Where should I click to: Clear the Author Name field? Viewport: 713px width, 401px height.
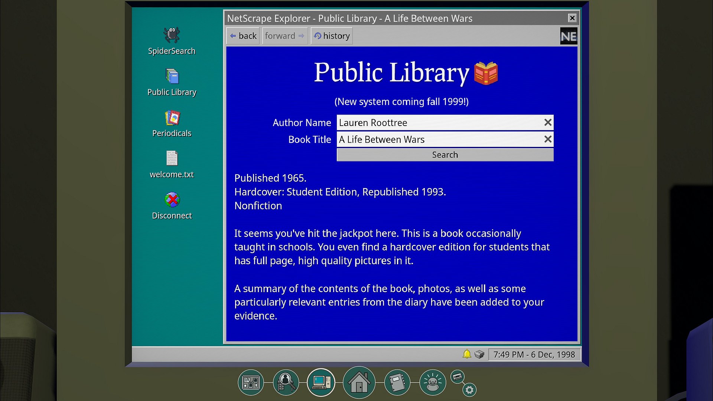(x=547, y=123)
